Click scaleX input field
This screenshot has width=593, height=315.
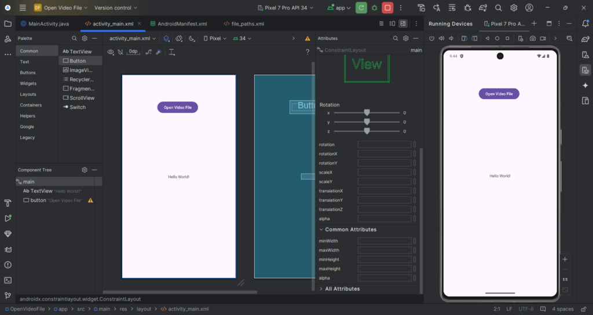385,173
